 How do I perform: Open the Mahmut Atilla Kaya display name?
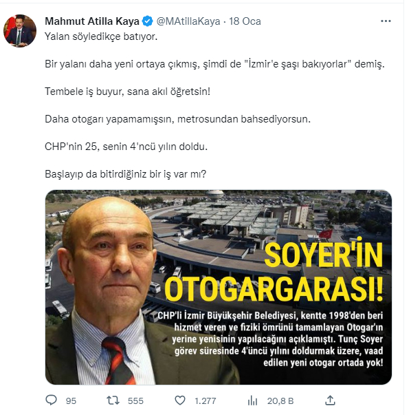tap(92, 21)
